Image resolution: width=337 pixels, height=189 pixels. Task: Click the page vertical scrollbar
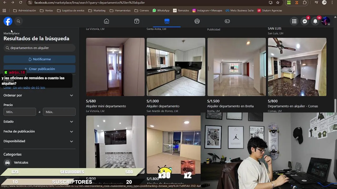[335, 105]
